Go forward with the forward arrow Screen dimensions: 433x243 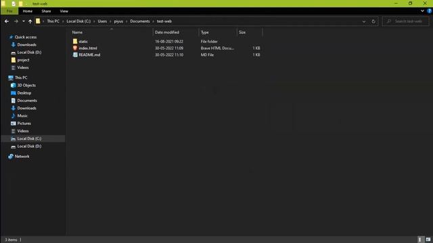pyautogui.click(x=16, y=21)
